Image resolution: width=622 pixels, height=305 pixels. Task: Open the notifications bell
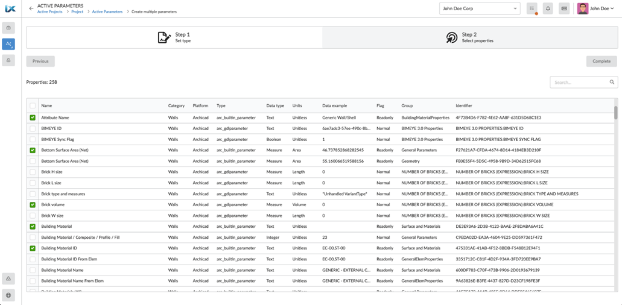coord(548,8)
